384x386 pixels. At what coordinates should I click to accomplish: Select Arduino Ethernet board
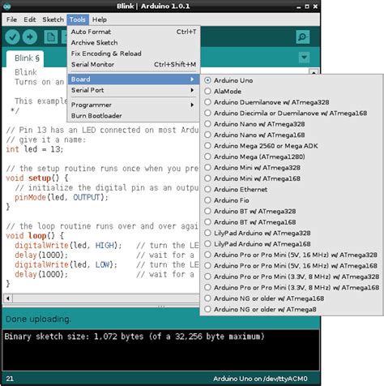(292, 189)
